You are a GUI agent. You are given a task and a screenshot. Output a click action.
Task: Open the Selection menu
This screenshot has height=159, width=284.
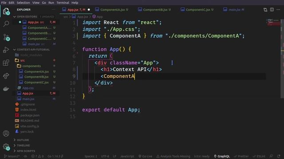(x=24, y=3)
